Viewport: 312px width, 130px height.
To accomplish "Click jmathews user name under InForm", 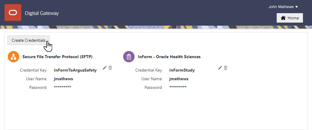I will (x=179, y=79).
